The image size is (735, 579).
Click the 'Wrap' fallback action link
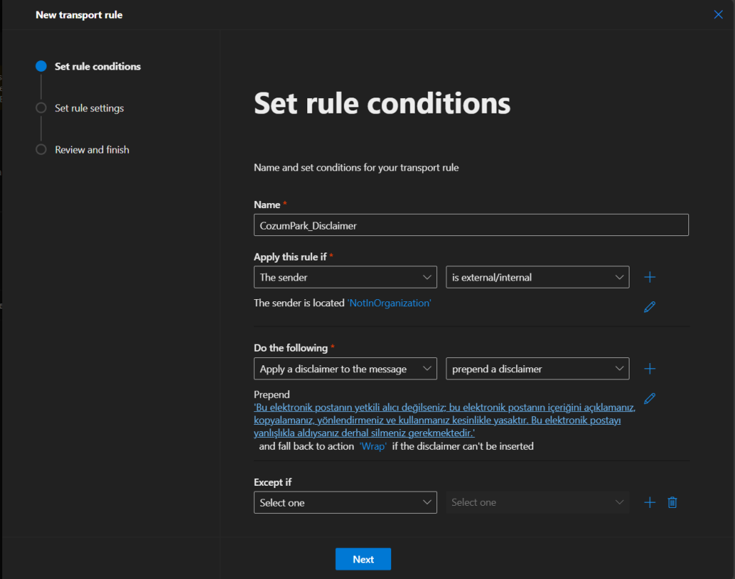[x=373, y=446]
